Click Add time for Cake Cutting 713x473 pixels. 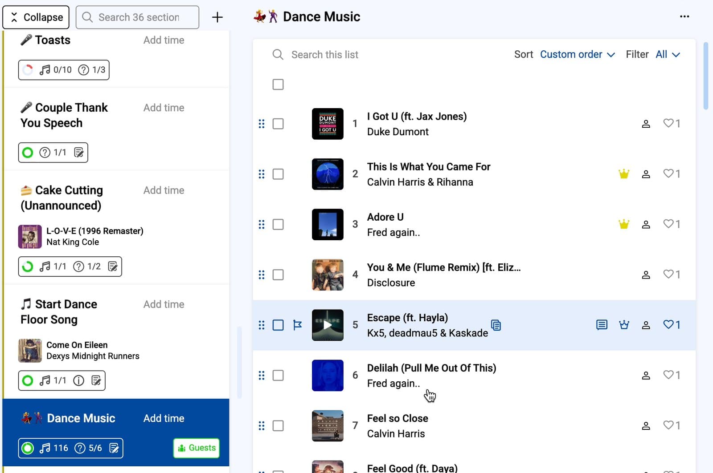pos(164,190)
